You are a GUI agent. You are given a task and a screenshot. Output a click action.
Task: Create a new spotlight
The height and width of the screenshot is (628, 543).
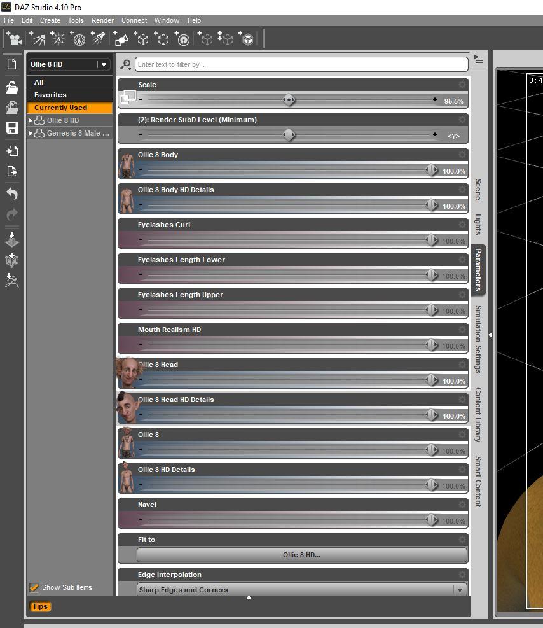(98, 38)
